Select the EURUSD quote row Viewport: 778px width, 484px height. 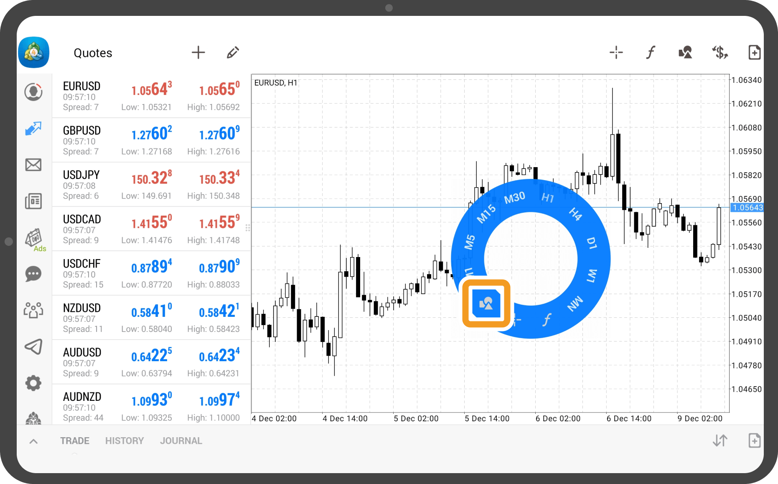(151, 96)
